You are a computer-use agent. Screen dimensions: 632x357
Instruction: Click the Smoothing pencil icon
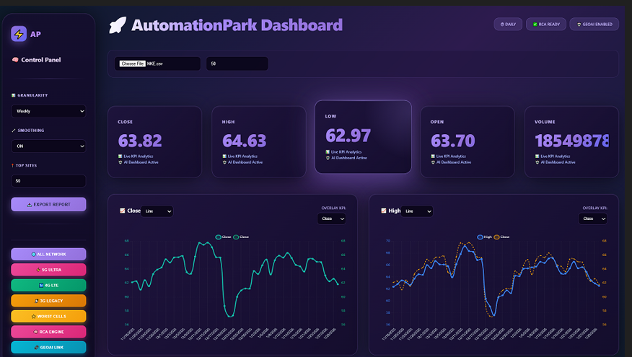click(x=13, y=131)
